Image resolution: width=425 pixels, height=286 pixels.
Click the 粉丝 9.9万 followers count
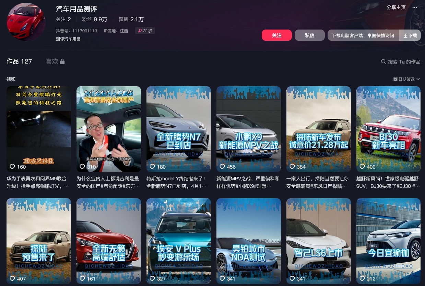(x=95, y=20)
